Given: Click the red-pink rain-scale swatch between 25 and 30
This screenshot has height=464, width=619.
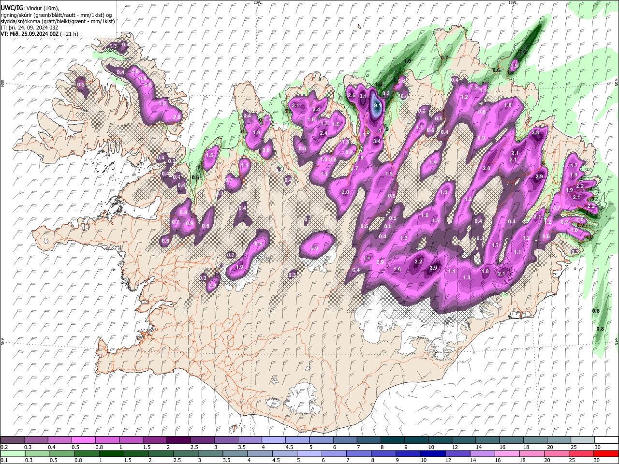Looking at the screenshot, I should [x=581, y=454].
